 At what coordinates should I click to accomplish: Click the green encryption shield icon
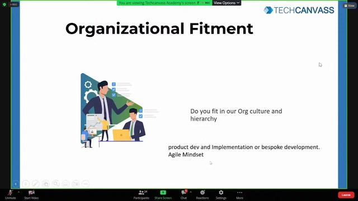[x=4, y=4]
